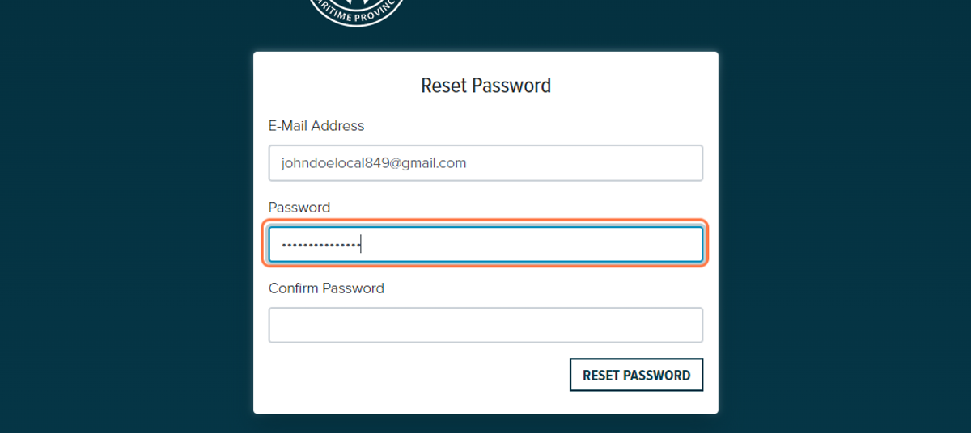Click the "Reset Password" heading
Image resolution: width=971 pixels, height=433 pixels.
coord(485,86)
